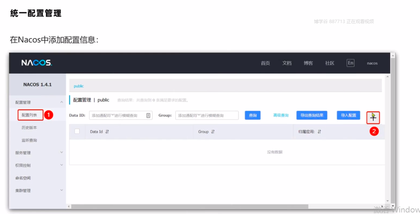The image size is (420, 214).
Task: Click the 导入配置 button
Action: pos(349,115)
